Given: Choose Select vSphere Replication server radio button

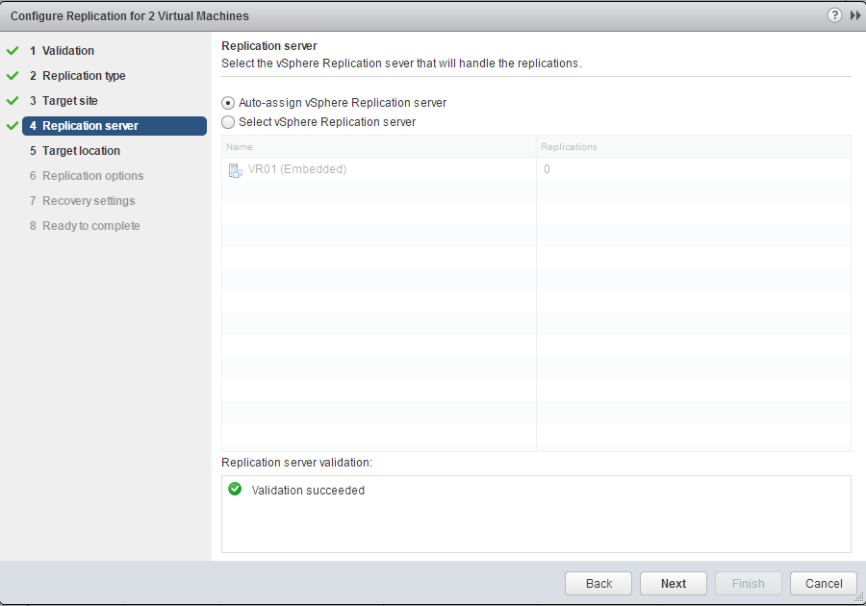Looking at the screenshot, I should (x=228, y=122).
